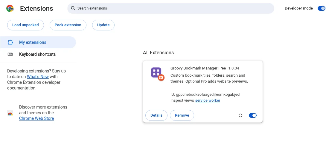Click the Keyboard shortcuts keyboard icon
This screenshot has height=167, width=329.
point(10,54)
